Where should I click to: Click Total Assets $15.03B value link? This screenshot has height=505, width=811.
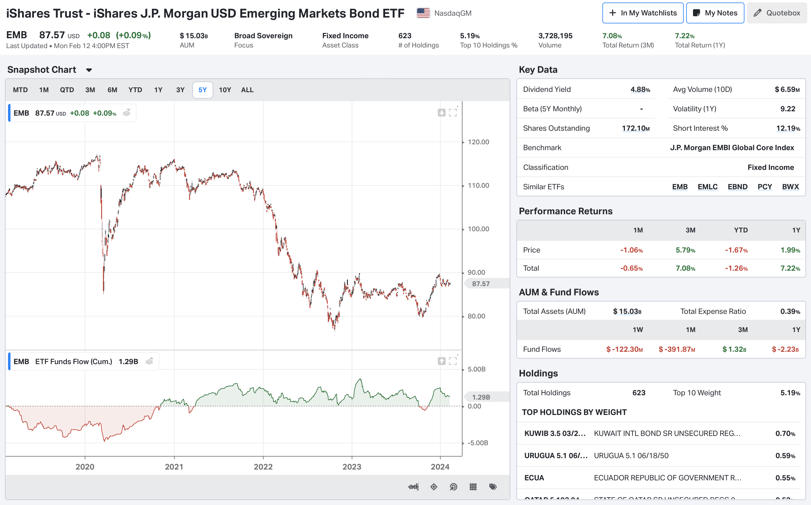pos(627,311)
